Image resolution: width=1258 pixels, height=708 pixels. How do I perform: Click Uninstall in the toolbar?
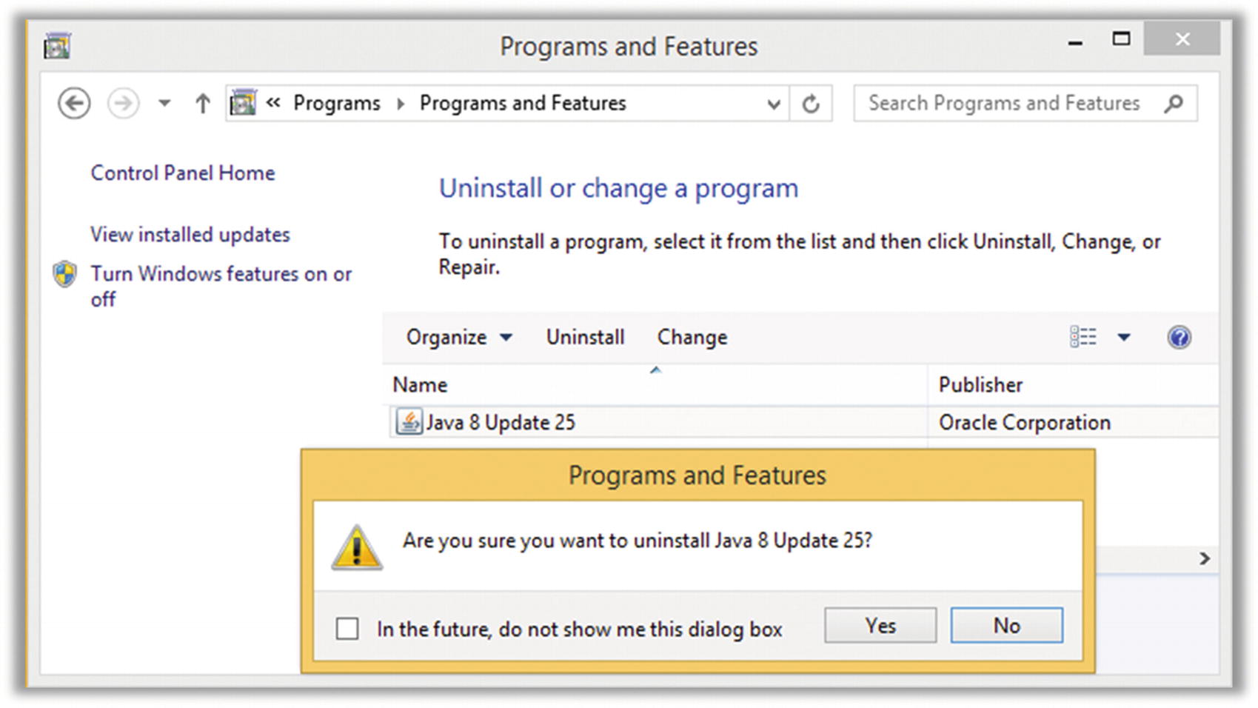tap(585, 338)
